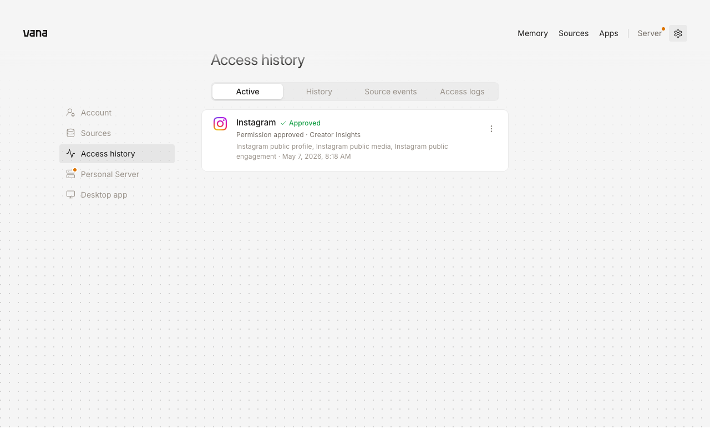This screenshot has height=444, width=710.
Task: Click the green Approved status label
Action: 305,123
